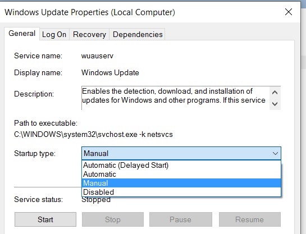Click the description scroll up arrow

click(275, 92)
